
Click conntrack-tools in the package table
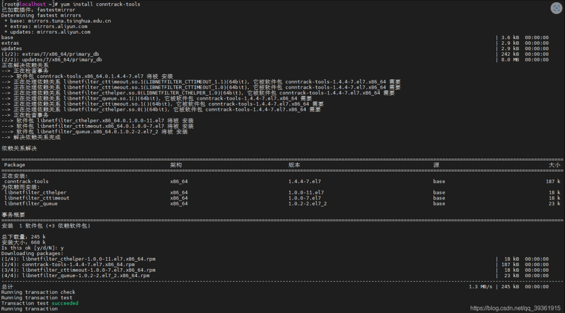[x=26, y=181]
